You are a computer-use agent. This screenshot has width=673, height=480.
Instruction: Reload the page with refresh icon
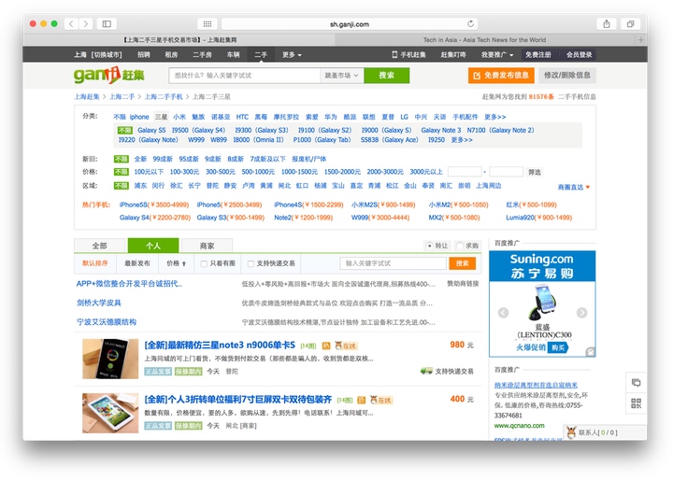point(470,24)
